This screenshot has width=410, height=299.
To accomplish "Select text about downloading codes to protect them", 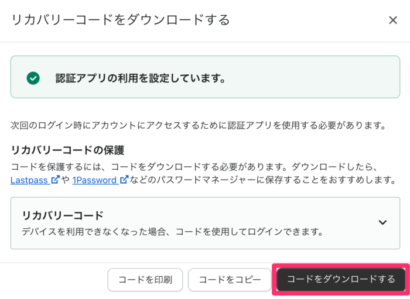I will coord(194,167).
